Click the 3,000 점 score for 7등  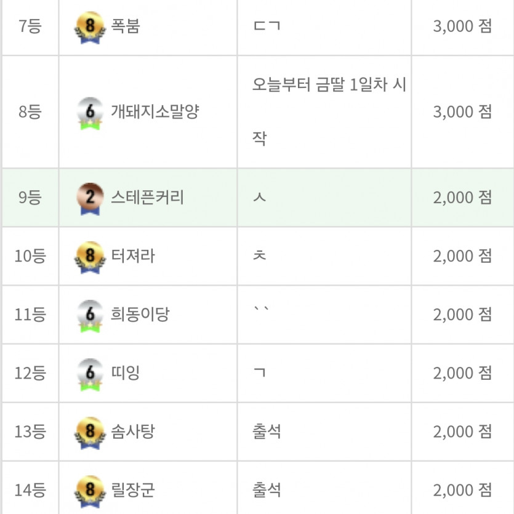tap(462, 27)
